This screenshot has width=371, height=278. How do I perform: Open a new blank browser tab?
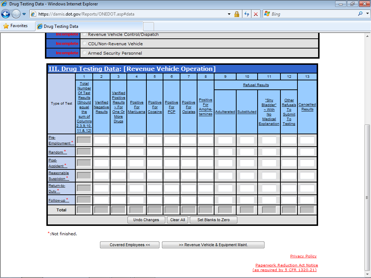149,26
